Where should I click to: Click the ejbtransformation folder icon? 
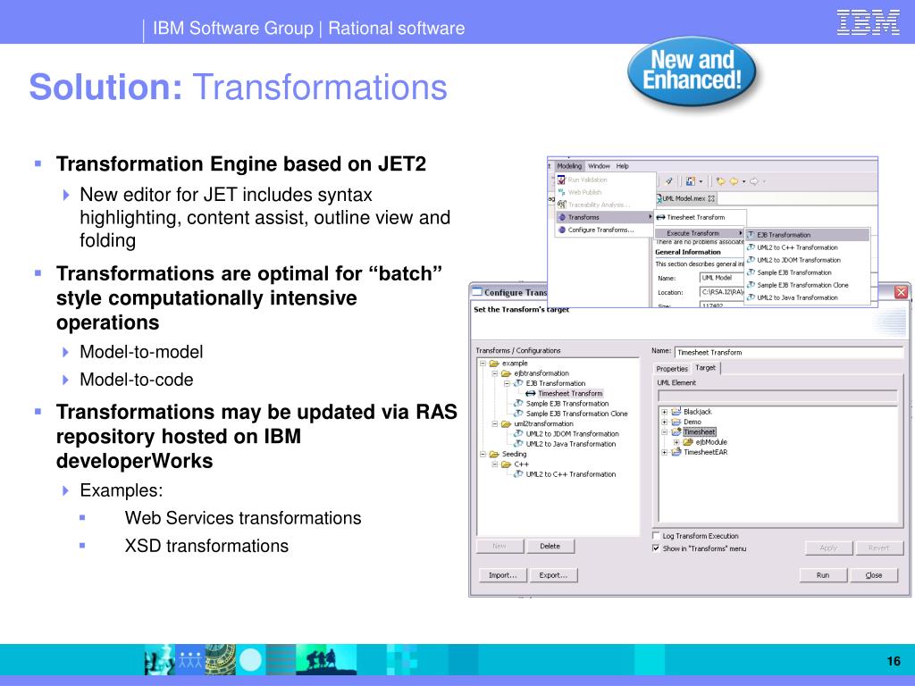[507, 373]
